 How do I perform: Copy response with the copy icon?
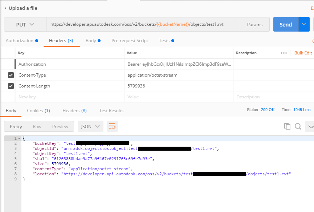287,126
